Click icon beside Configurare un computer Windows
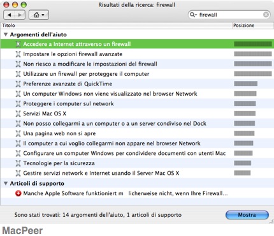 coord(18,153)
